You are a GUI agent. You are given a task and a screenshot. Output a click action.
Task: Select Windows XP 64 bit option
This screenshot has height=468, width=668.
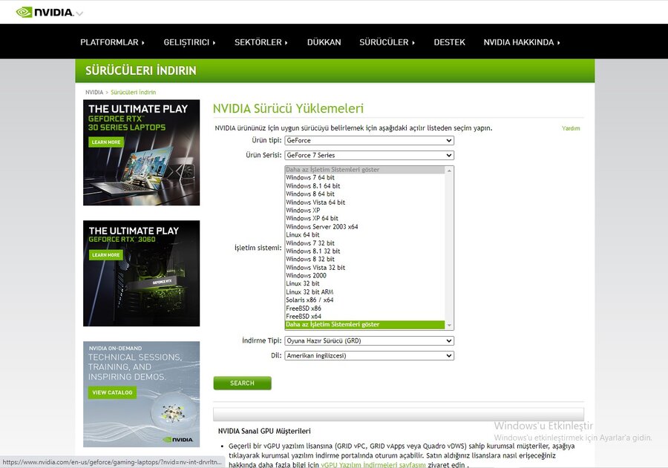tap(364, 219)
